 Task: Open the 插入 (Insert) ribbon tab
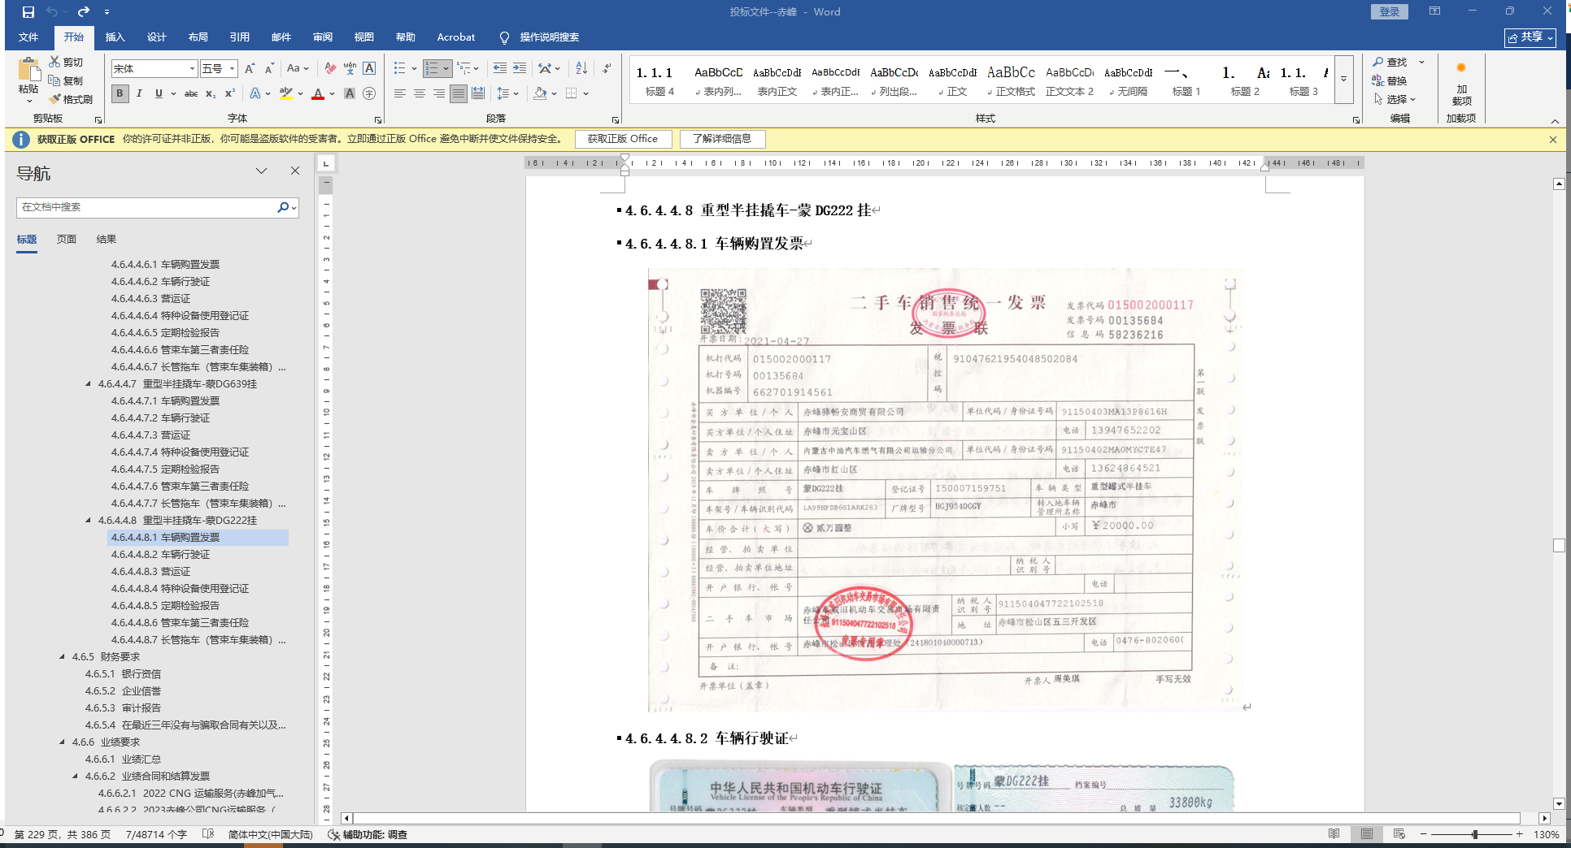tap(115, 37)
